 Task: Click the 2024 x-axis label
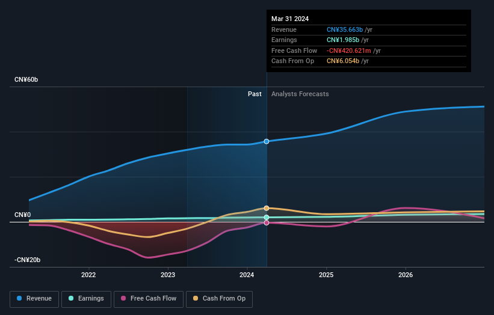(247, 275)
